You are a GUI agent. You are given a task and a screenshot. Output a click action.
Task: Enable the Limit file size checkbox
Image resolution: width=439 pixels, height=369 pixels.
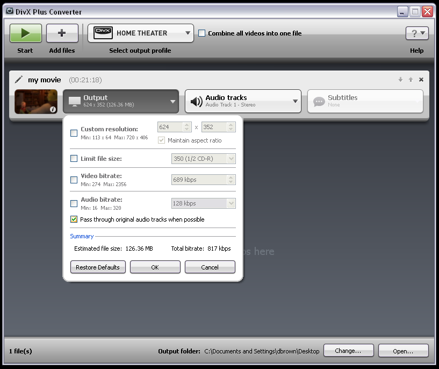pos(74,158)
